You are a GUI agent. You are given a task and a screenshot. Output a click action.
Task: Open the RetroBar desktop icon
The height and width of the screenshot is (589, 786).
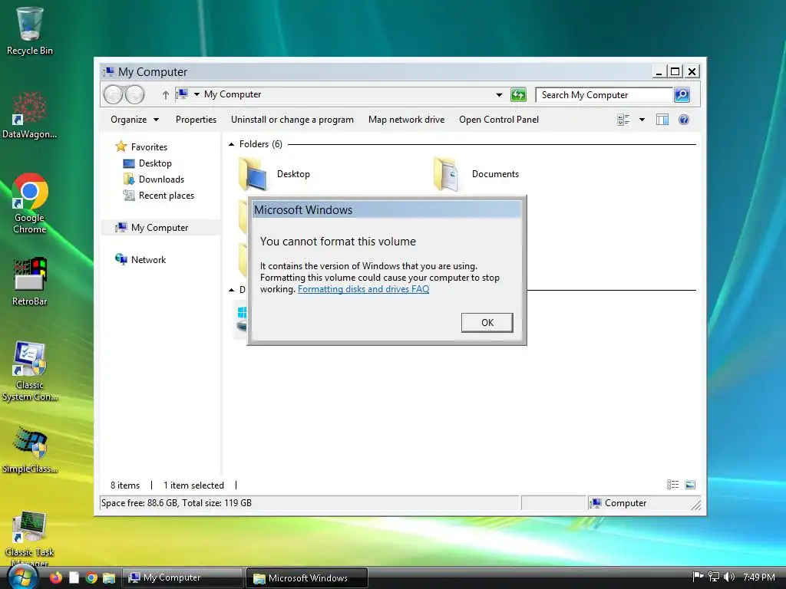click(x=29, y=281)
